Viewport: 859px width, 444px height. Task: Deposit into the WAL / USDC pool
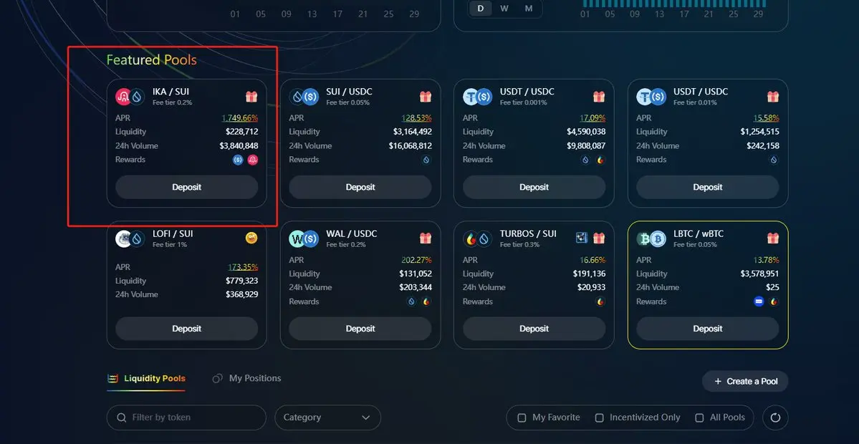pyautogui.click(x=360, y=329)
